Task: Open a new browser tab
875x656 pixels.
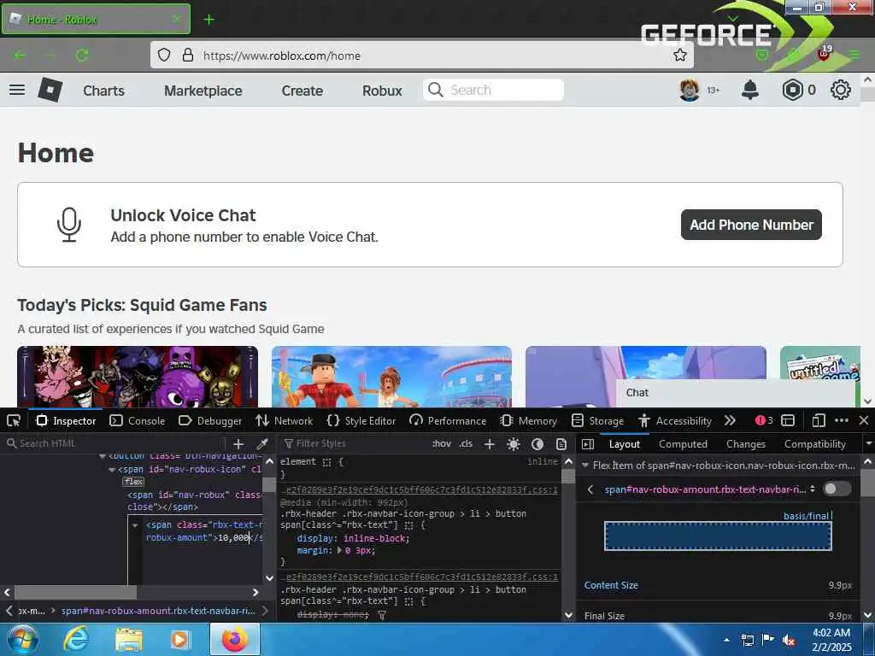Action: click(x=208, y=20)
